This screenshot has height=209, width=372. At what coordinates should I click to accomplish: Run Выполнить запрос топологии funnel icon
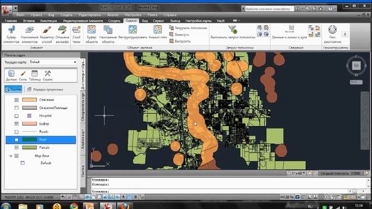(233, 30)
